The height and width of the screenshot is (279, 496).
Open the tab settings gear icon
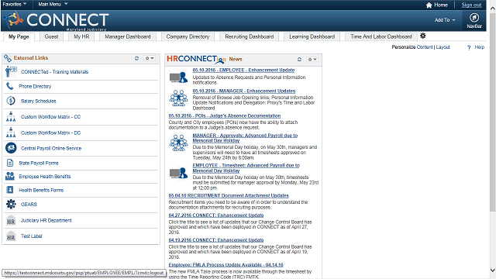(x=422, y=36)
